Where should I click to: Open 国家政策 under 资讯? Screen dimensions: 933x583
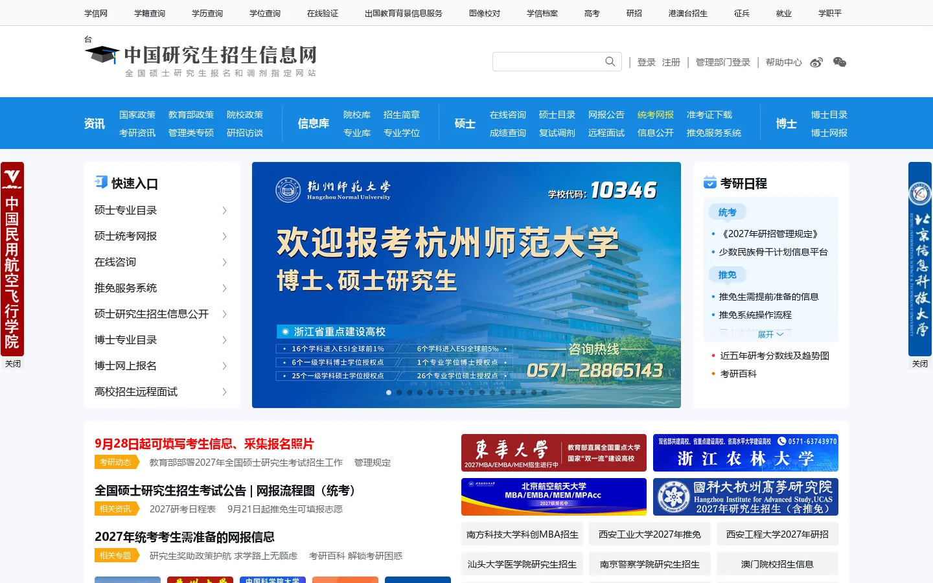[x=137, y=115]
